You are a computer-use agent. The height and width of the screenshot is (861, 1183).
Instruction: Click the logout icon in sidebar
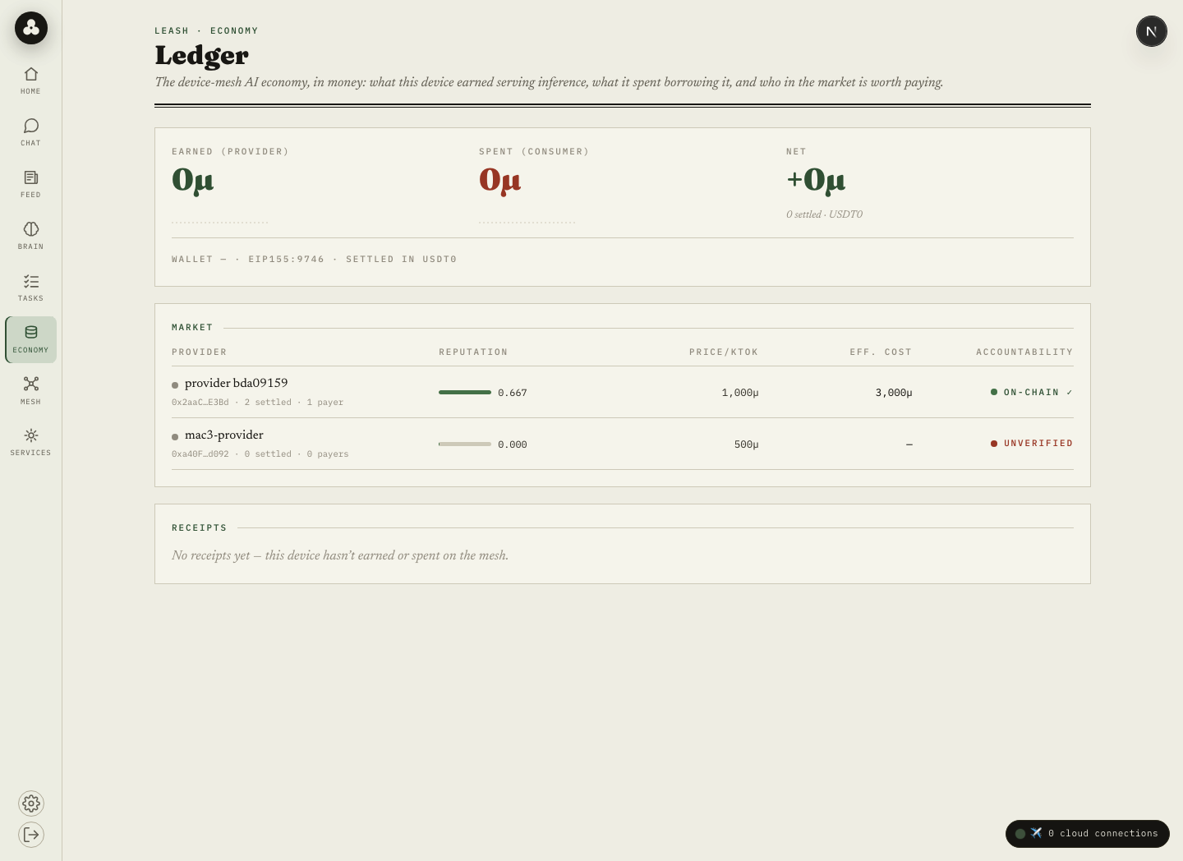tap(31, 835)
